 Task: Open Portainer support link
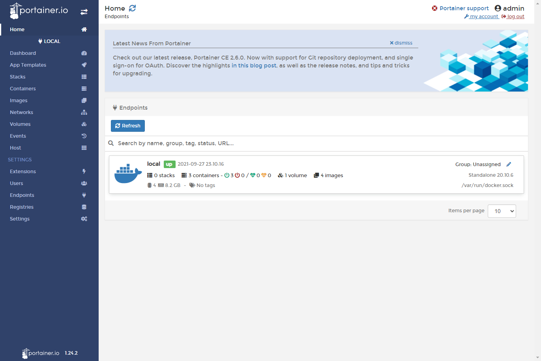(464, 8)
